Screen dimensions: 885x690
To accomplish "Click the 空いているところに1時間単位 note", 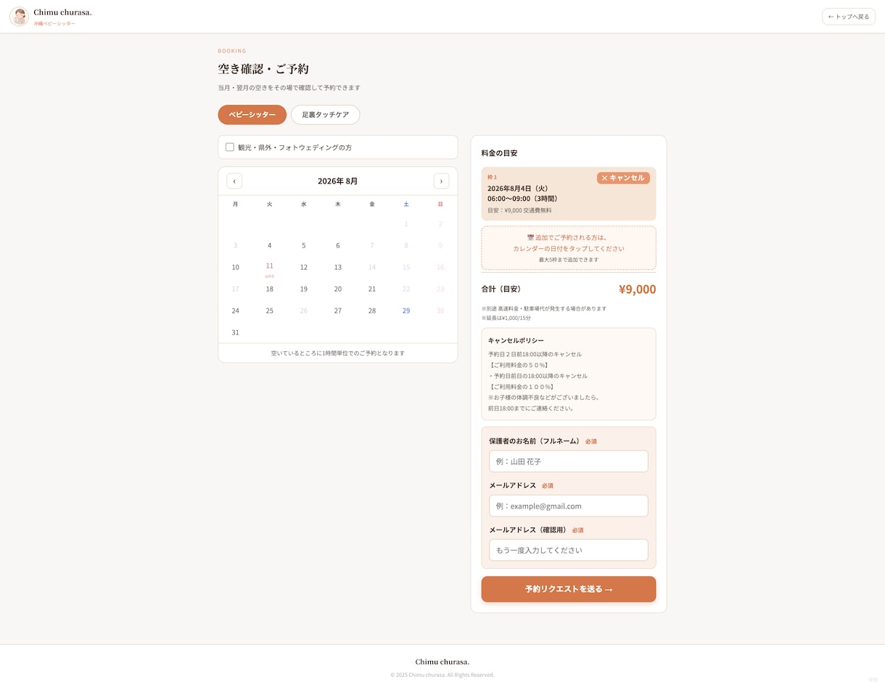I will (x=338, y=353).
